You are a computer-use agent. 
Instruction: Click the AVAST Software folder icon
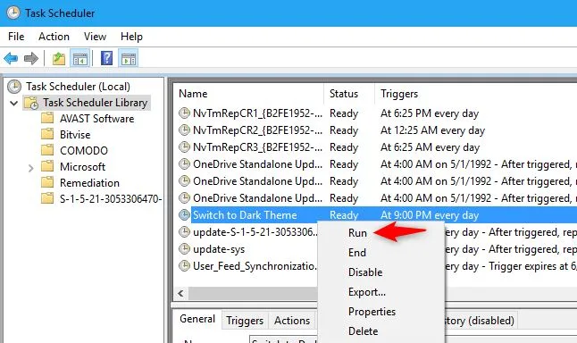(x=47, y=118)
